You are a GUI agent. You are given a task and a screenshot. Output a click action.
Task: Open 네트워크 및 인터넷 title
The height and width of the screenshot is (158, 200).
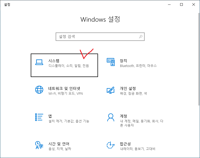(64, 88)
